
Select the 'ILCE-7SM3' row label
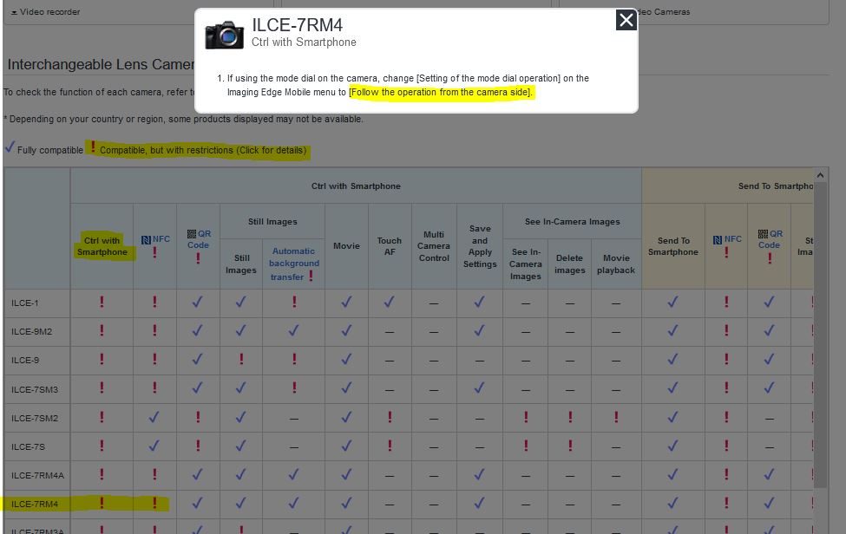(x=35, y=389)
